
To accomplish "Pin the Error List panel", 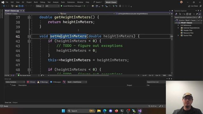I will point(169,79).
